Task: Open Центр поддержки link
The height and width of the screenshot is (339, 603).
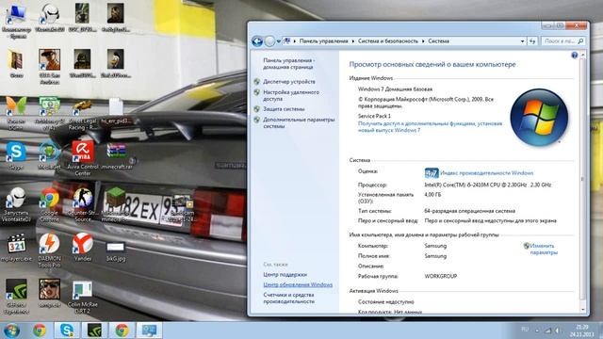Action: coord(285,274)
